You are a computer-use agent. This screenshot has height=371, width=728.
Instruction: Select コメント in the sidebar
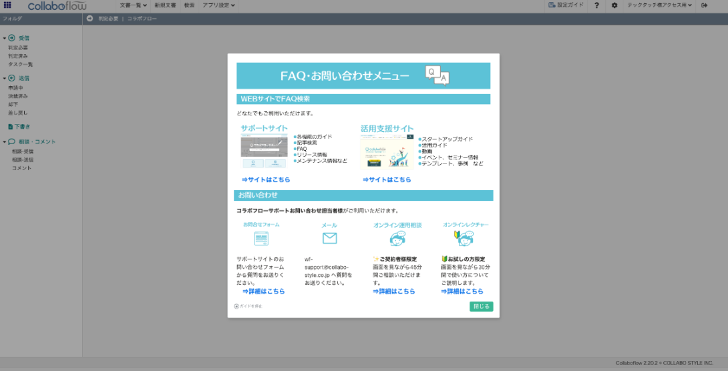click(22, 168)
